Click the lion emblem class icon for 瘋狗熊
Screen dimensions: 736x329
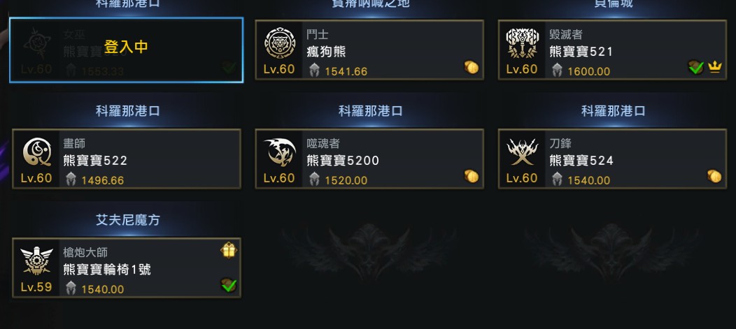[280, 43]
